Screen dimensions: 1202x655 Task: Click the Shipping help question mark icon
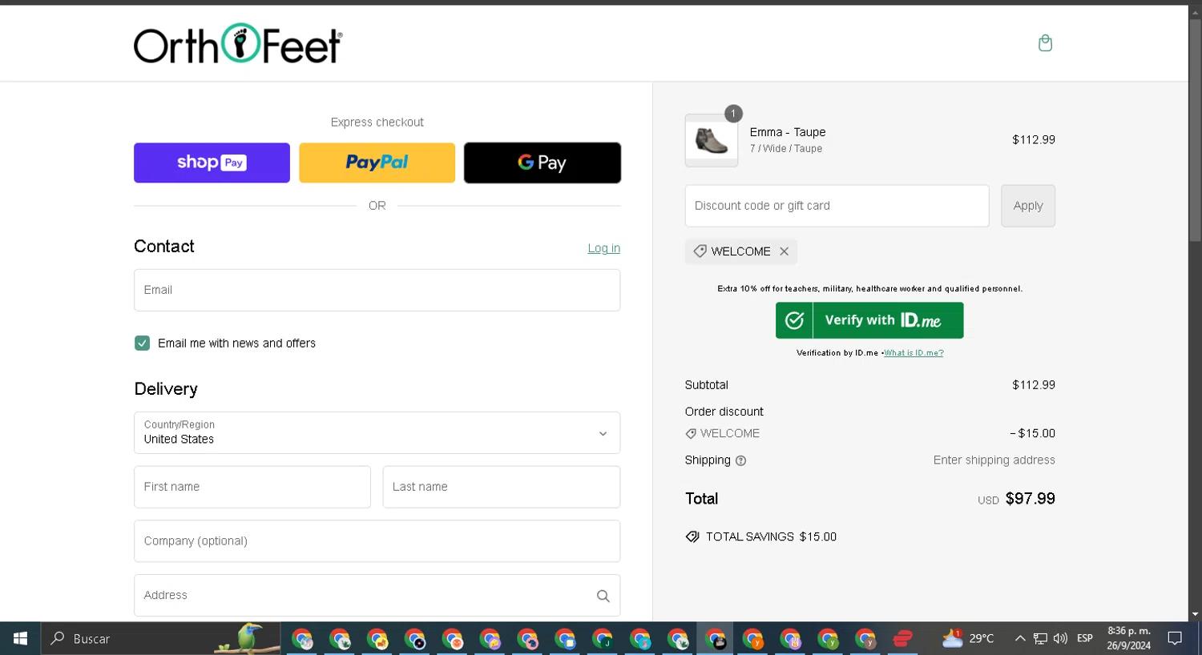(x=740, y=460)
